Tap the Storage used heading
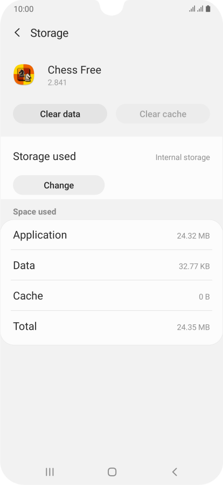Image resolution: width=223 pixels, height=485 pixels. (x=44, y=156)
